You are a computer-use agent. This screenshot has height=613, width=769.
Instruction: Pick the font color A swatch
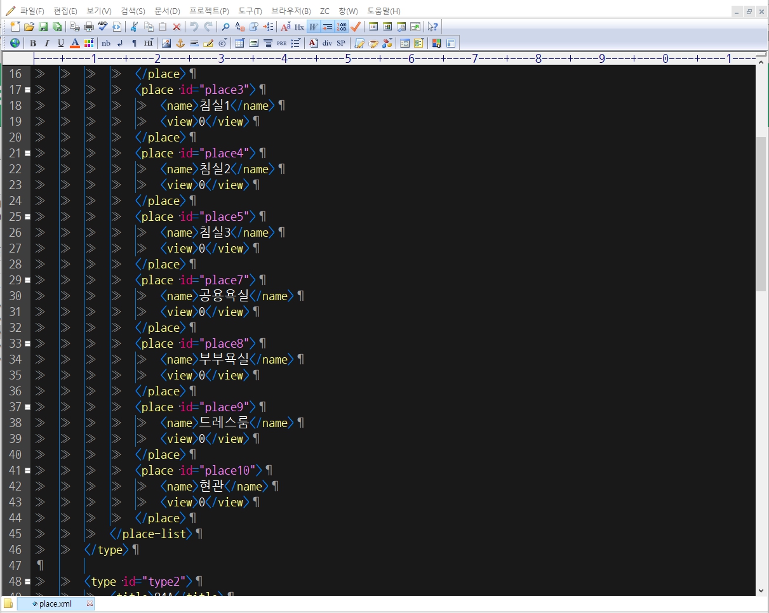point(75,43)
